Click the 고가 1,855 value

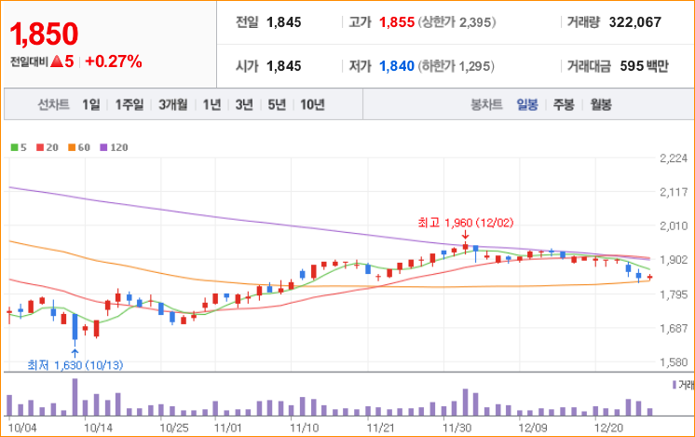pos(397,22)
